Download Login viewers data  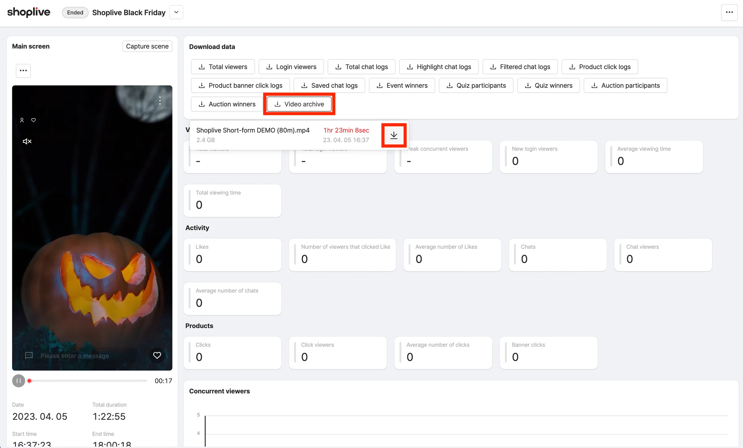point(291,67)
